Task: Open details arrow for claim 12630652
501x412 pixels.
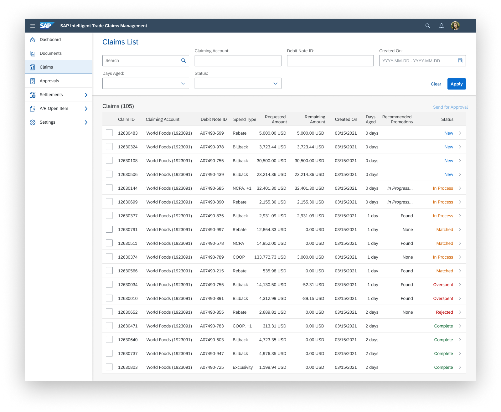Action: [x=460, y=312]
